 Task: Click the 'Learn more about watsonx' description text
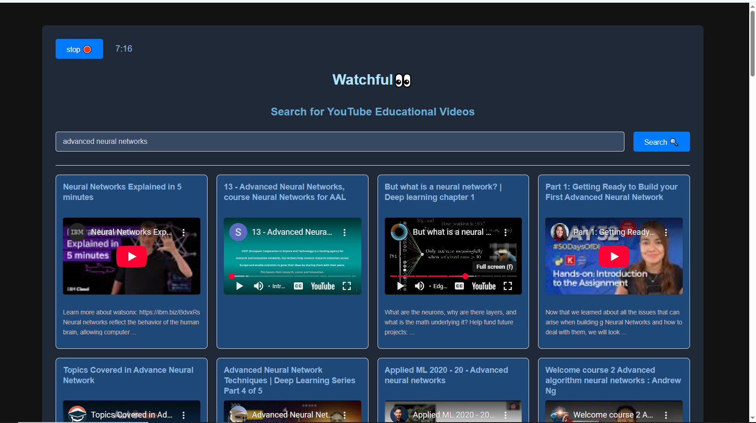click(x=132, y=322)
